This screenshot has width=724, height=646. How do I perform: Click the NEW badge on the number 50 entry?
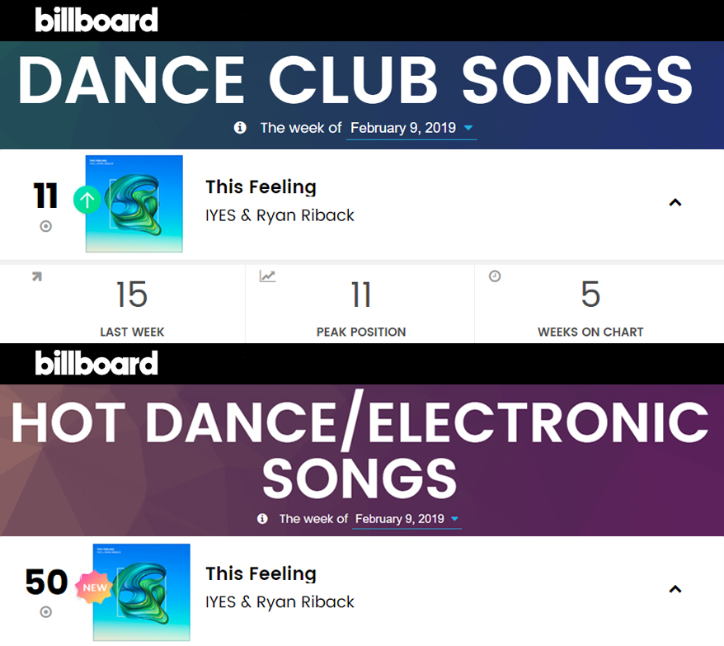pos(91,587)
